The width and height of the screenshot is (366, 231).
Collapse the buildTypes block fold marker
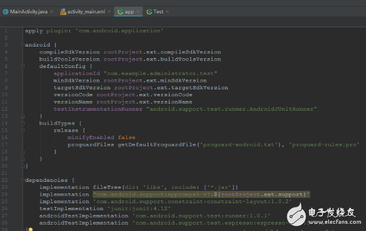tap(36, 123)
